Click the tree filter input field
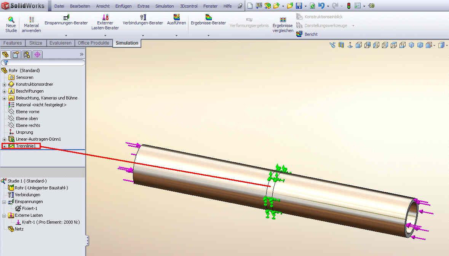Viewport: 449px width, 256px height. click(x=43, y=62)
